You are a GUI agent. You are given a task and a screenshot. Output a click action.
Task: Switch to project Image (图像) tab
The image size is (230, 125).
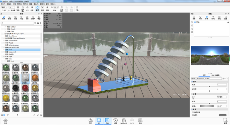click(226, 18)
